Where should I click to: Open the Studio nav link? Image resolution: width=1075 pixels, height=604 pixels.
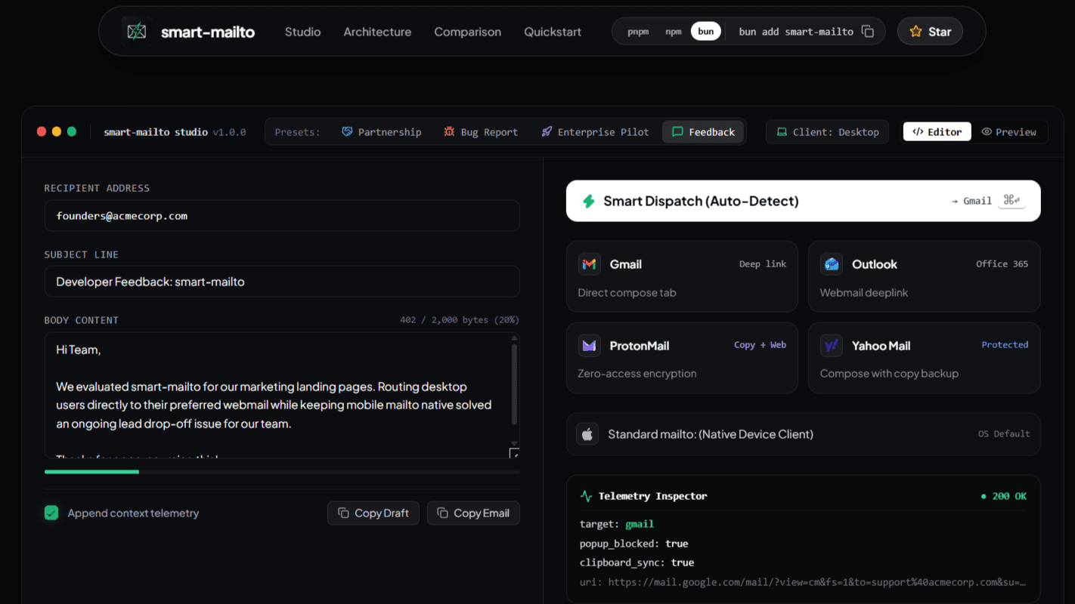tap(302, 32)
